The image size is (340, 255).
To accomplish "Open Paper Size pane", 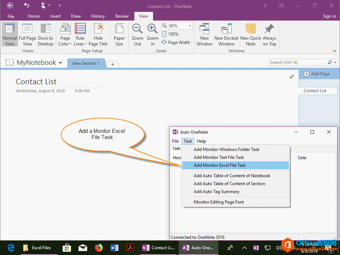I will tap(119, 35).
